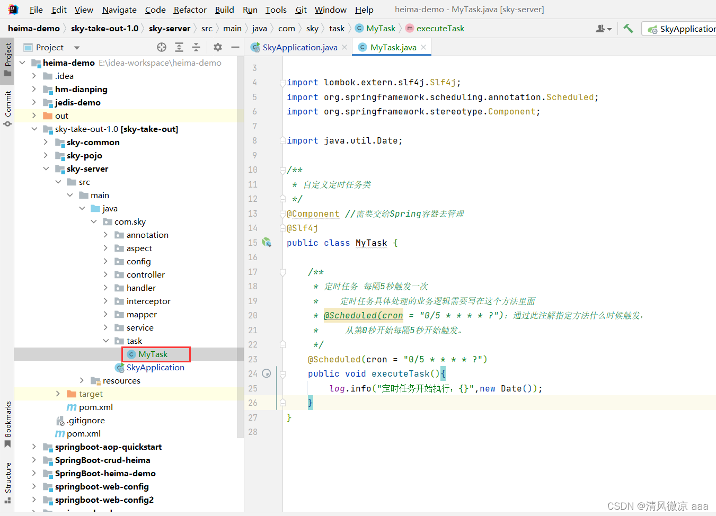The width and height of the screenshot is (716, 516).
Task: Open the Git menu
Action: [301, 10]
